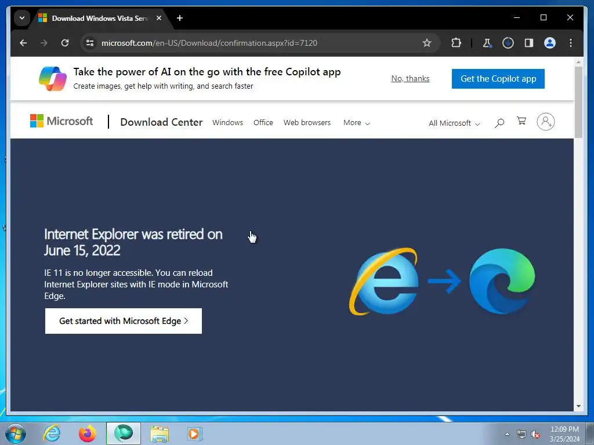Click the Internet Explorer logo image
The width and height of the screenshot is (594, 445).
click(x=384, y=281)
